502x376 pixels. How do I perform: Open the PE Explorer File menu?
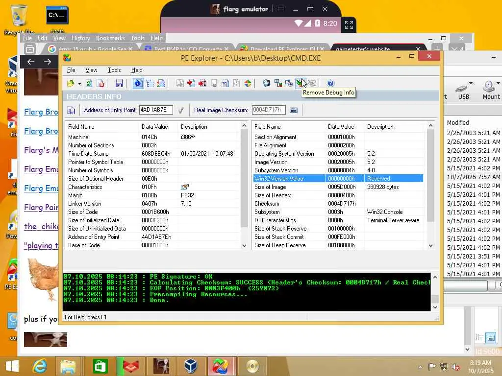[71, 70]
